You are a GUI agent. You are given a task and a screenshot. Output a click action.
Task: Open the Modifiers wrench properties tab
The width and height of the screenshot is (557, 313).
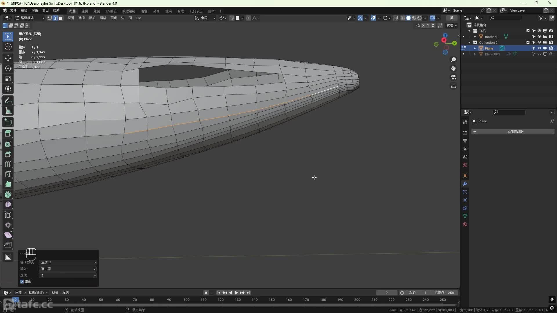tap(465, 184)
